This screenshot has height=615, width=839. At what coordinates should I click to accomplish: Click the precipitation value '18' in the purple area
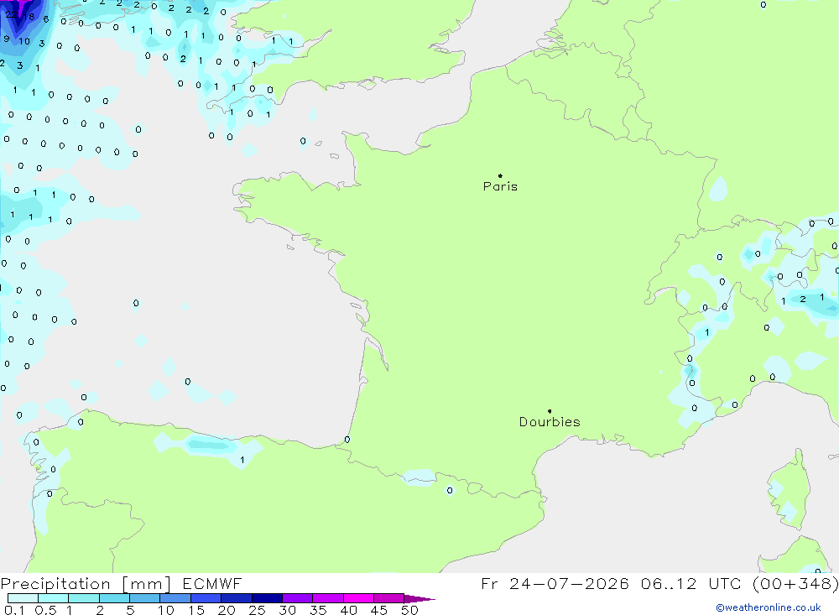click(x=29, y=17)
